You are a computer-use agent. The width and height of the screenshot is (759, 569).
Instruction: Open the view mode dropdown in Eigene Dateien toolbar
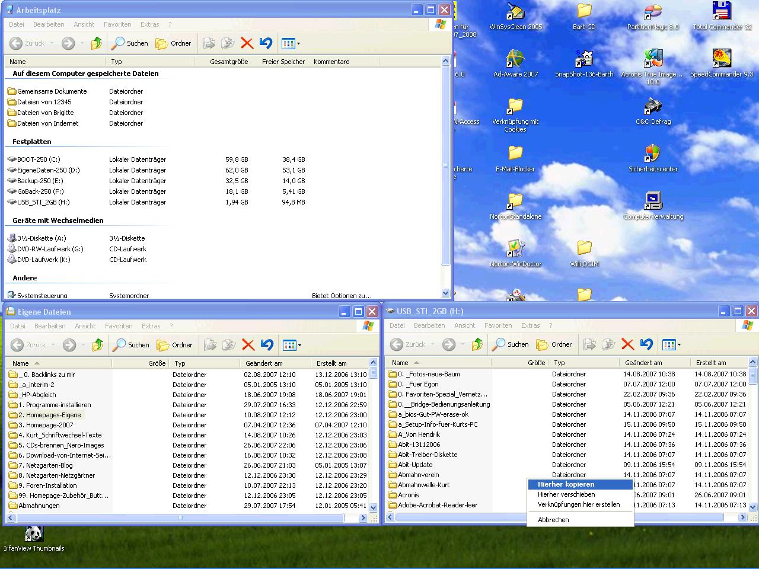pos(292,345)
